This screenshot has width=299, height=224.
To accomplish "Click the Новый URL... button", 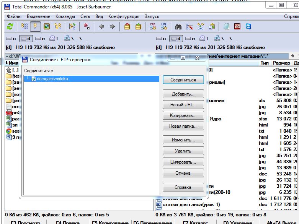I will 183,105.
